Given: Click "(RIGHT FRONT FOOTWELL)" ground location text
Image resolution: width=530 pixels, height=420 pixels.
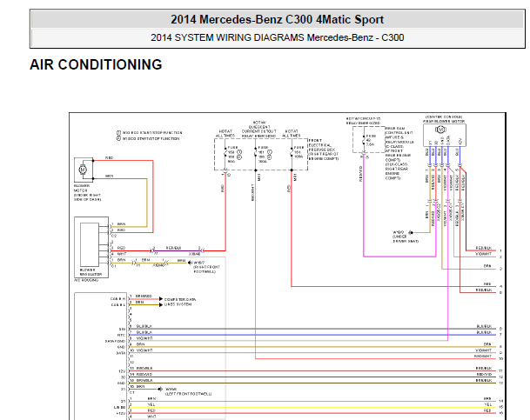Looking at the screenshot, I should (206, 269).
